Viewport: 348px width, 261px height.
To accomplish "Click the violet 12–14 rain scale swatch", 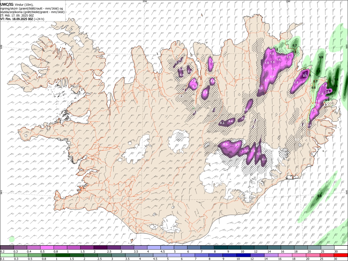I will pos(257,255).
